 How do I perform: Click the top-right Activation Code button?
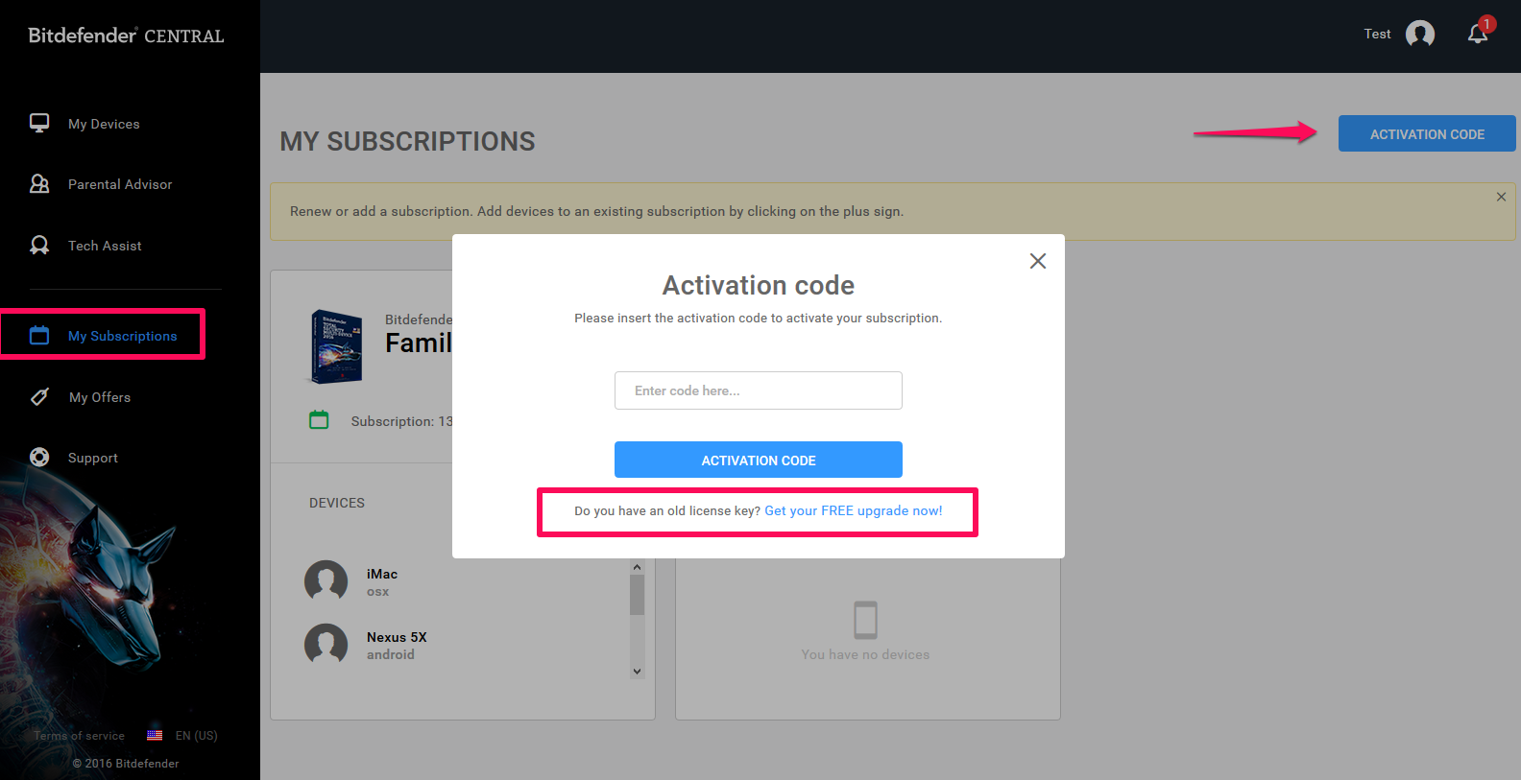pyautogui.click(x=1427, y=133)
